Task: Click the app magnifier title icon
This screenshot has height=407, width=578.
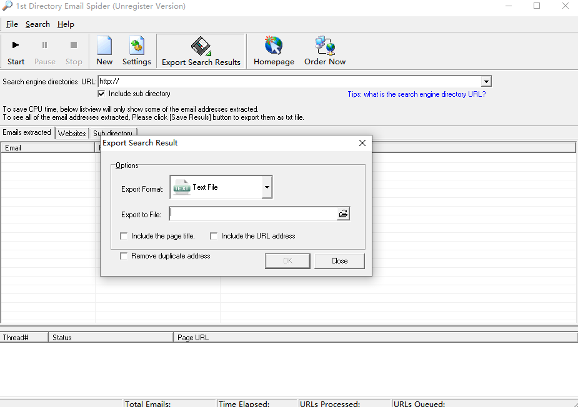Action: pyautogui.click(x=7, y=6)
